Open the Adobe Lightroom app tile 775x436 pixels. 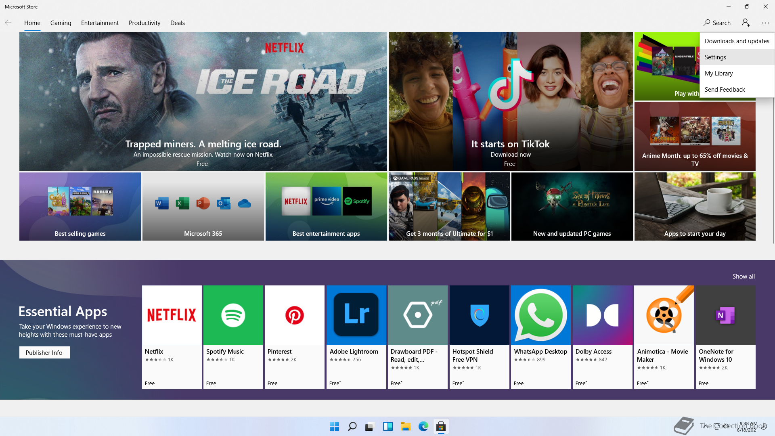point(356,337)
